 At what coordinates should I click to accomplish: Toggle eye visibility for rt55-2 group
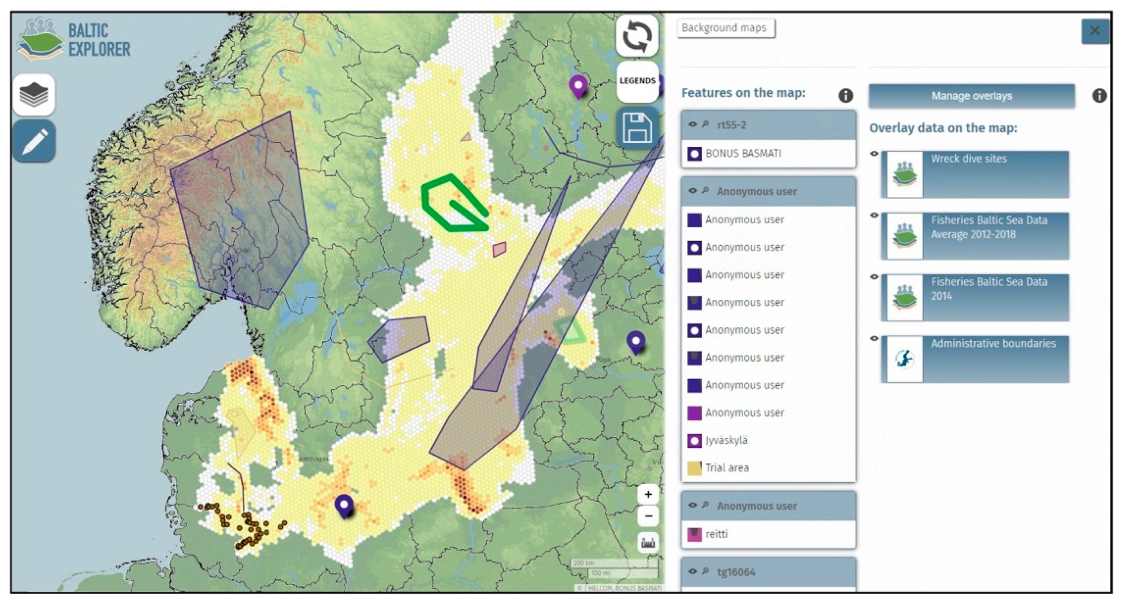[692, 125]
